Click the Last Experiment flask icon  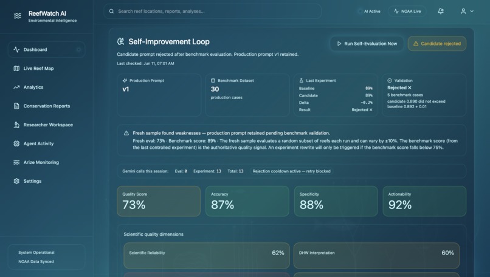tap(302, 81)
